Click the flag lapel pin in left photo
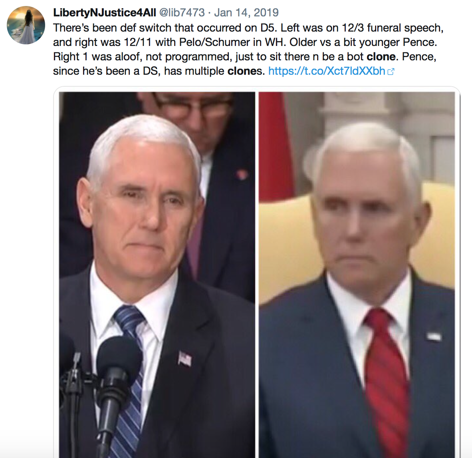 [184, 358]
